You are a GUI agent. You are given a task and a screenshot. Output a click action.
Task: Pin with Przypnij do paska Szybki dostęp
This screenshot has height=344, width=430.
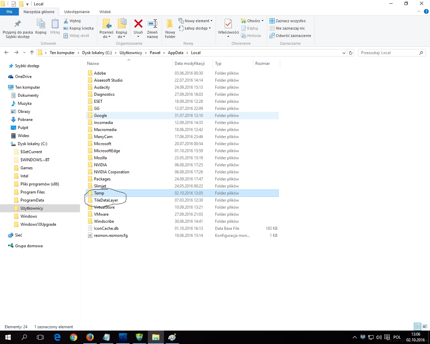pyautogui.click(x=17, y=24)
